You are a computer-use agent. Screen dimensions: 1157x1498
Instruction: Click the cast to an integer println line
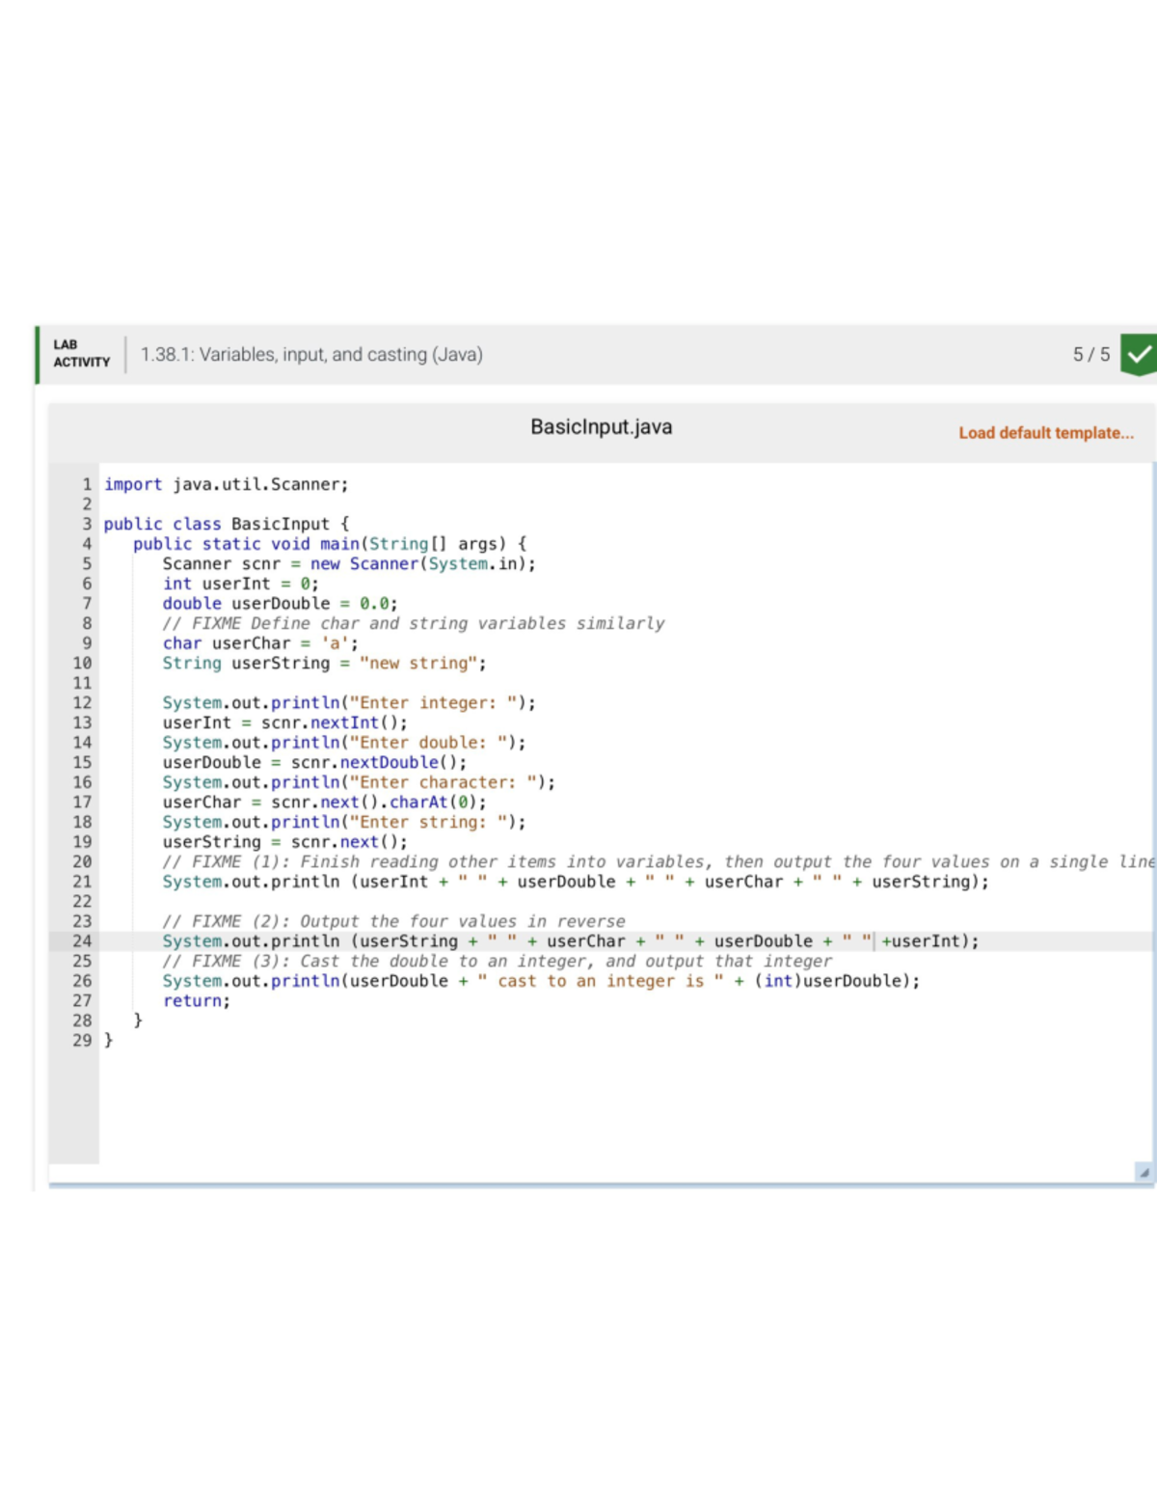tap(540, 981)
